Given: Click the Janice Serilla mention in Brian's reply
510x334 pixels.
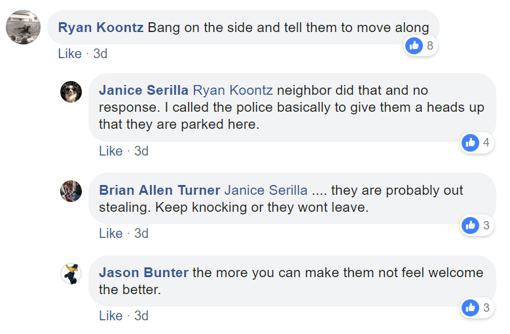Looking at the screenshot, I should (266, 190).
